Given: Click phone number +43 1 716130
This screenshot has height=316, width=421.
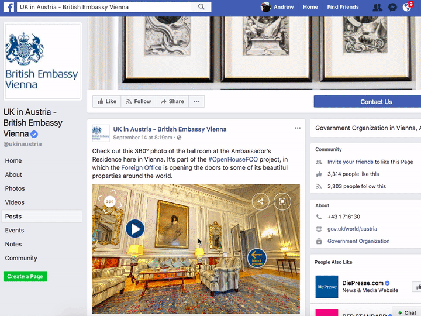Looking at the screenshot, I should click(x=344, y=217).
